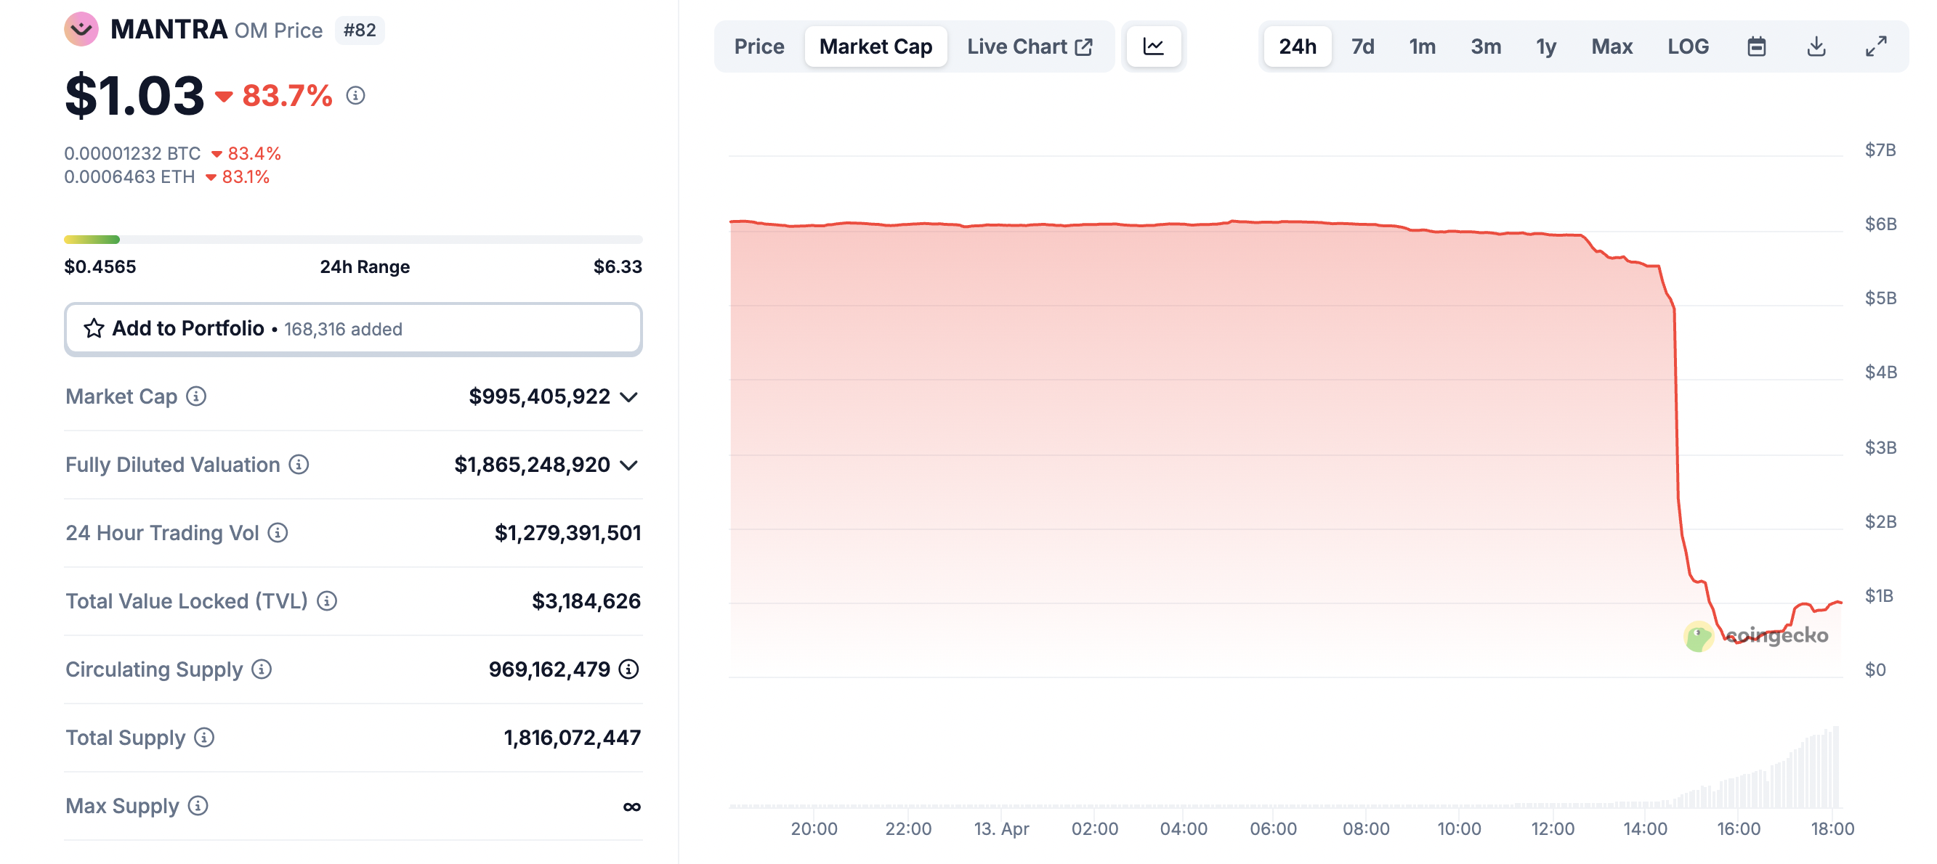Click the star in Add to Portfolio
Viewport: 1937px width, 864px height.
click(94, 328)
